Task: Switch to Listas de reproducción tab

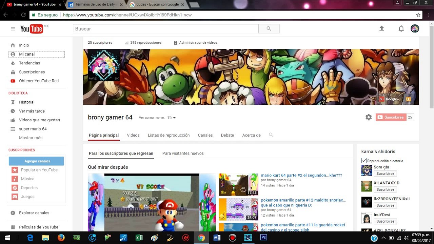Action: 169,135
